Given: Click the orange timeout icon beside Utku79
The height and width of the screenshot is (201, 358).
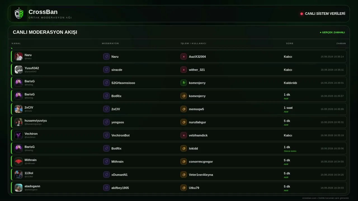Looking at the screenshot, I should 183,188.
